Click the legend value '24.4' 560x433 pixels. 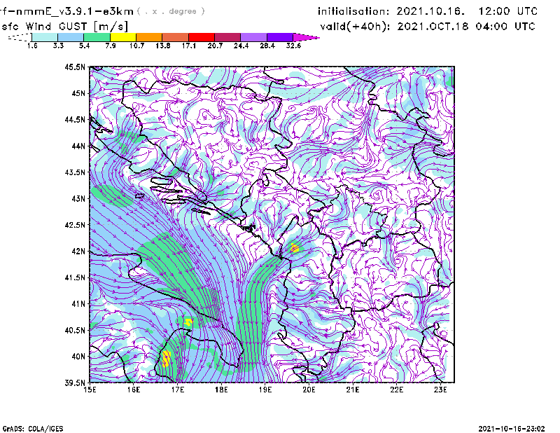[x=241, y=46]
